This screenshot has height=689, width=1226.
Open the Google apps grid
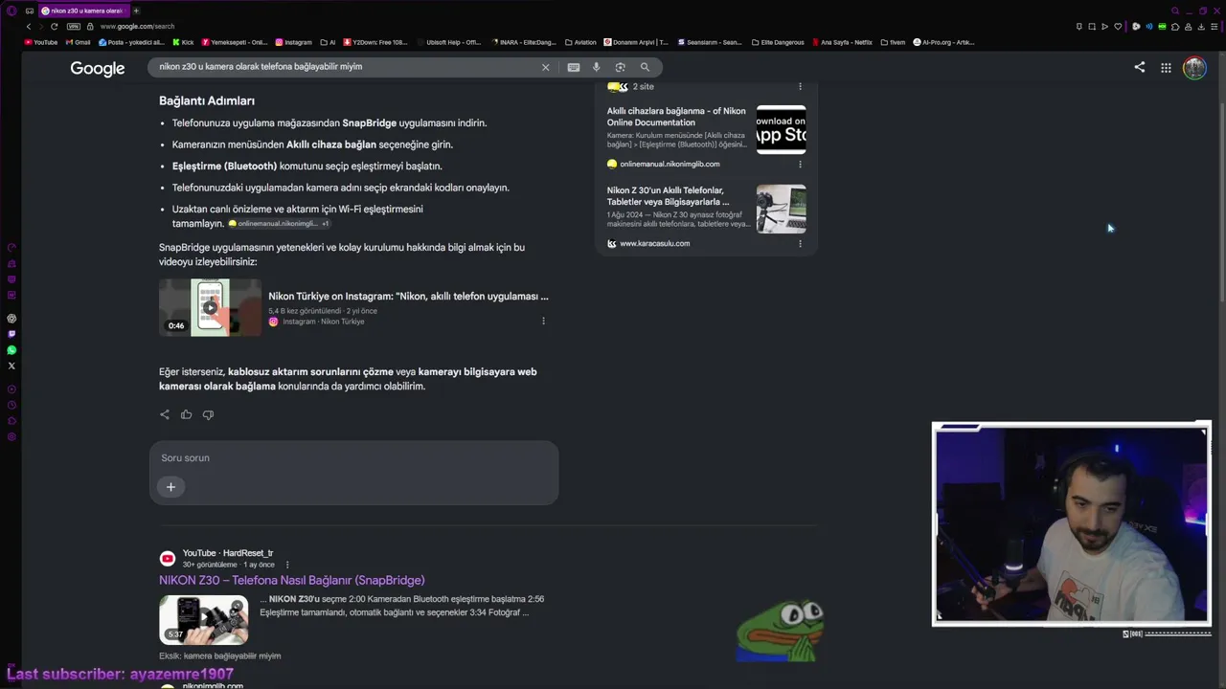1166,68
